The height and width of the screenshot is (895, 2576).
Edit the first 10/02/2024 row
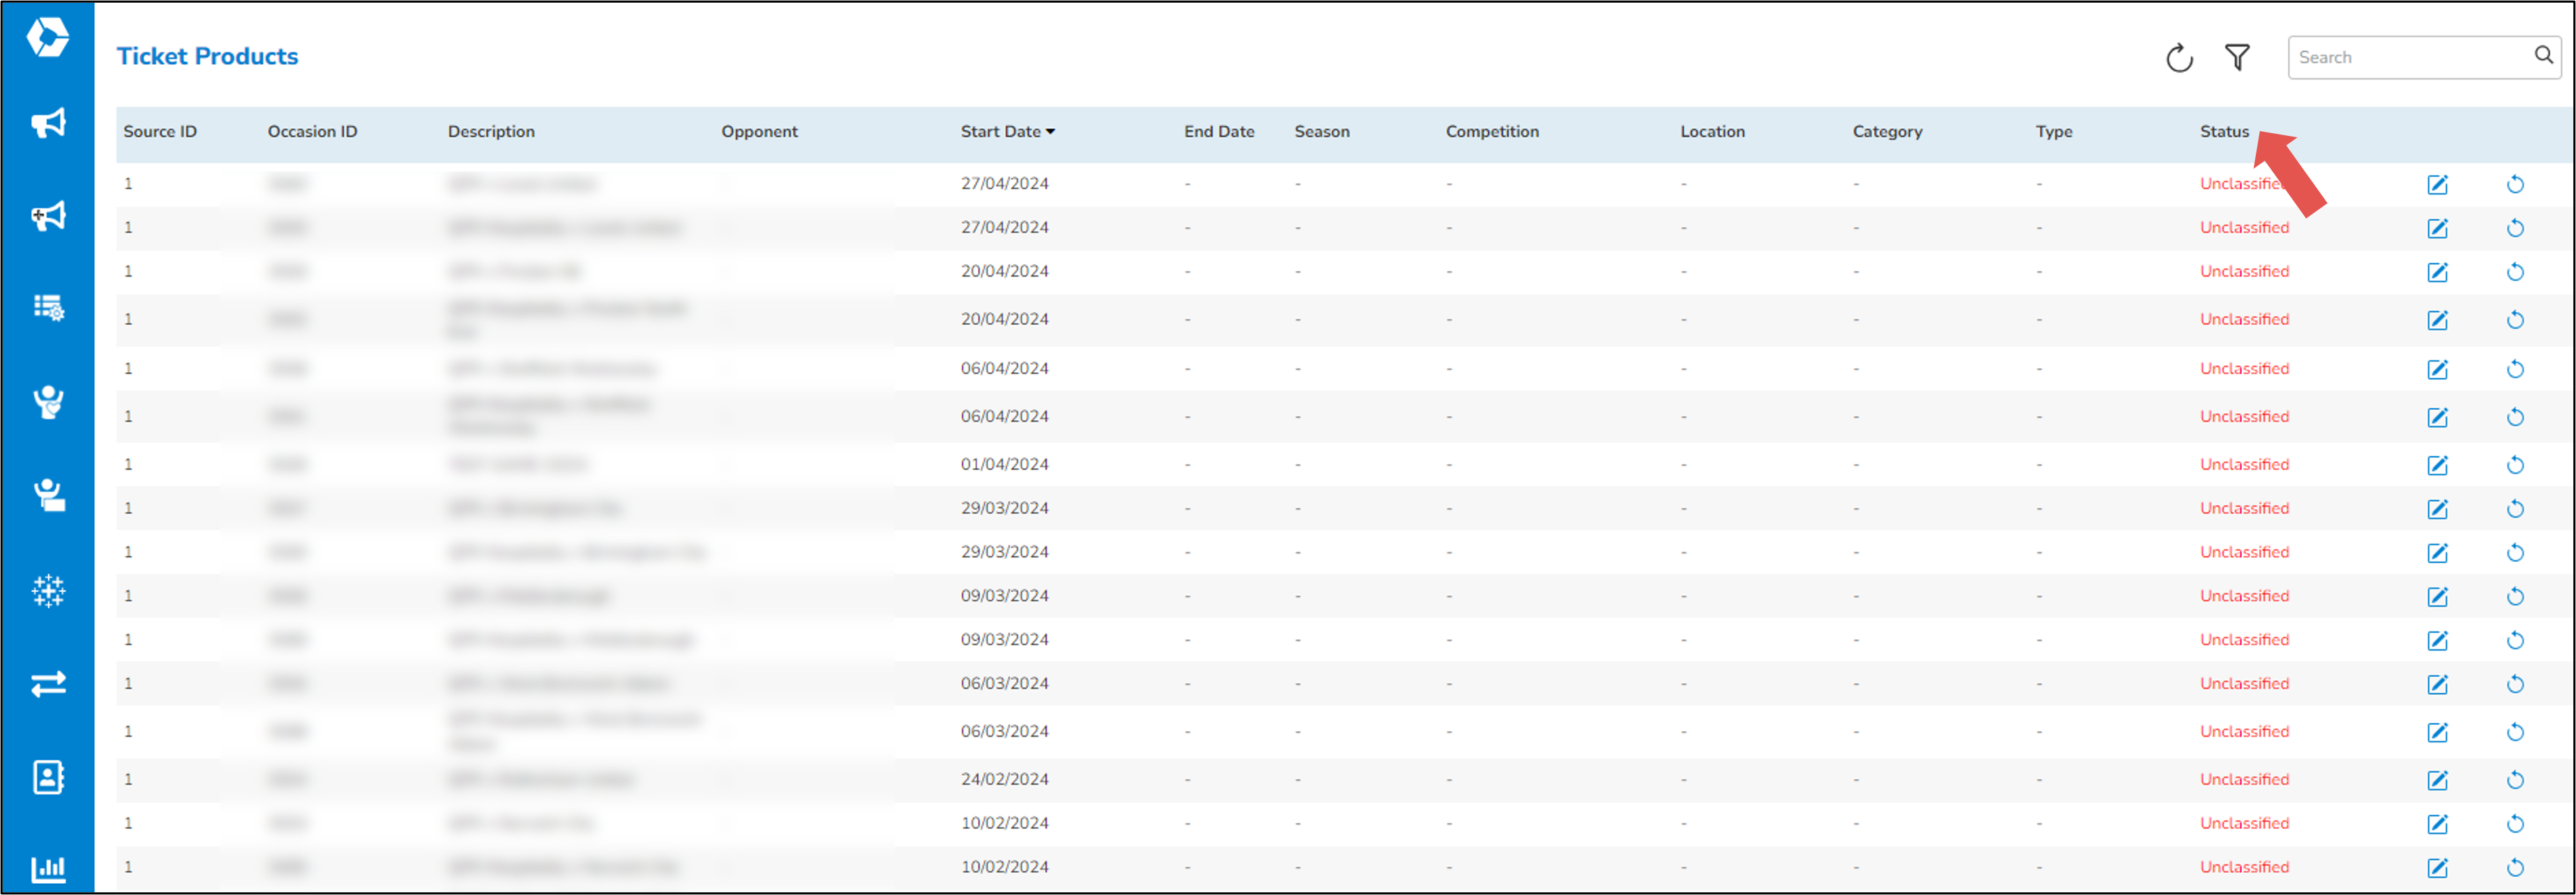(2437, 824)
